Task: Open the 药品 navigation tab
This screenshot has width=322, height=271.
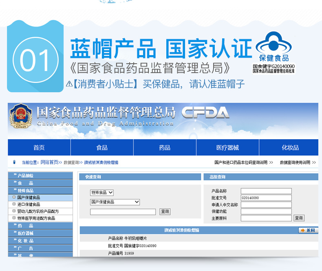Action: coord(165,147)
